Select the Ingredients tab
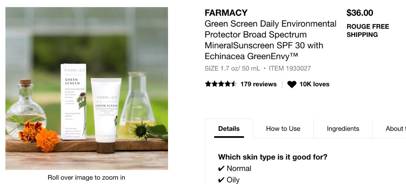 pyautogui.click(x=343, y=129)
